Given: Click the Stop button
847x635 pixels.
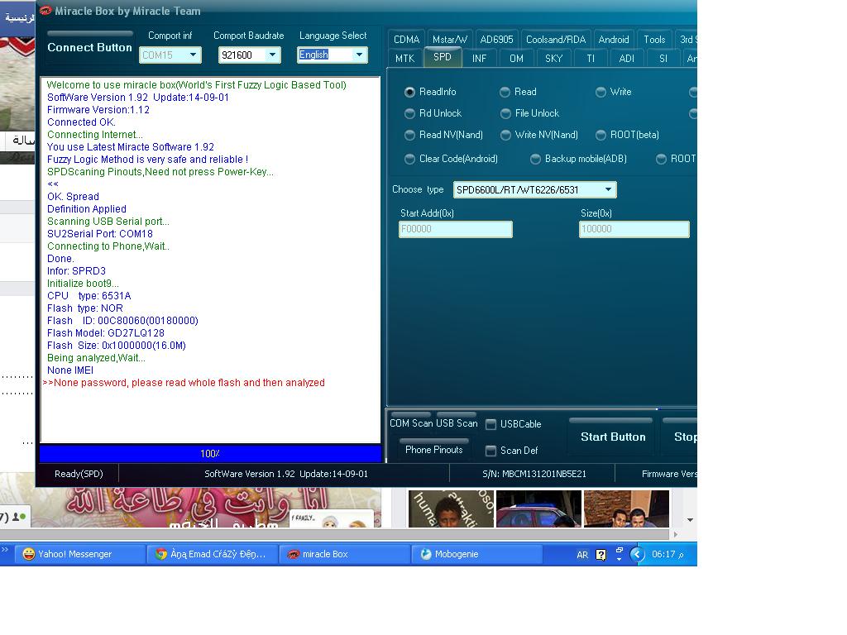Looking at the screenshot, I should 682,437.
